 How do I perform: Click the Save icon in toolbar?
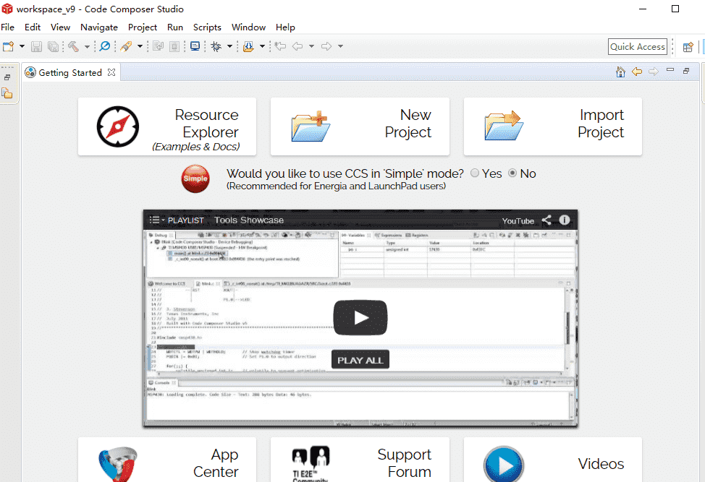tap(36, 46)
